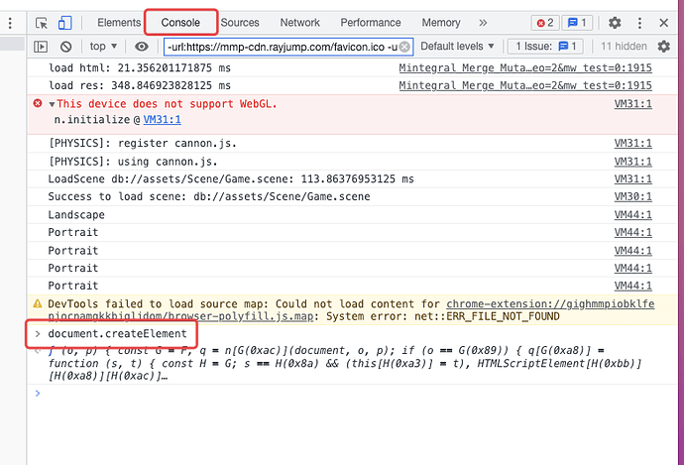
Task: Show the console sidebar icon
Action: [41, 47]
